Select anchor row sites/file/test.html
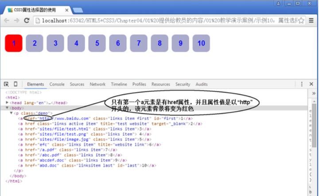The image size is (319, 196). click(85, 129)
